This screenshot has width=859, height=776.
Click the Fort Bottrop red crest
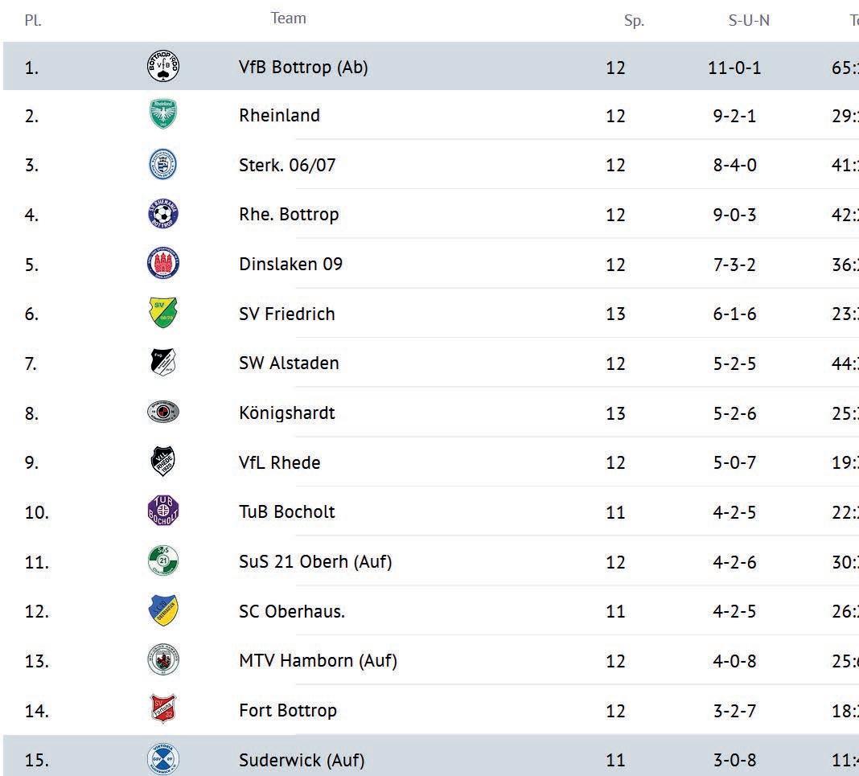163,710
